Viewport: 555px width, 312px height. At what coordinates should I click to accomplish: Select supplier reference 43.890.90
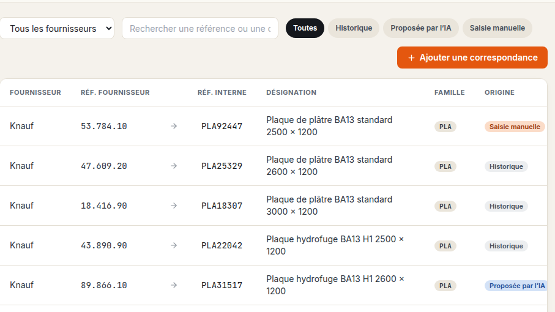click(103, 245)
